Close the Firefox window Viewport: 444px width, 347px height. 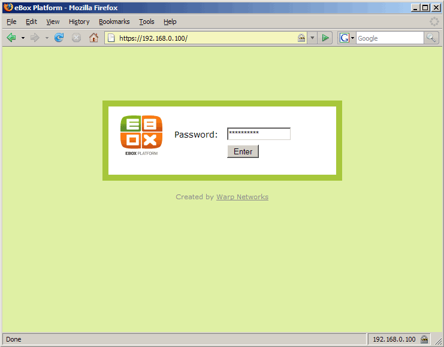tap(436, 8)
